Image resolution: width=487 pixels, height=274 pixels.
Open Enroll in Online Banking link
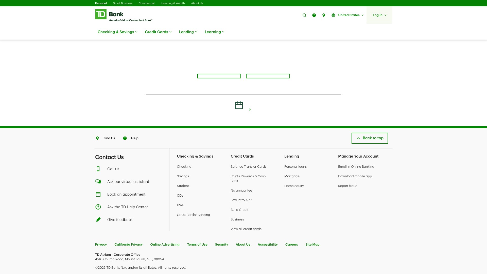356,167
